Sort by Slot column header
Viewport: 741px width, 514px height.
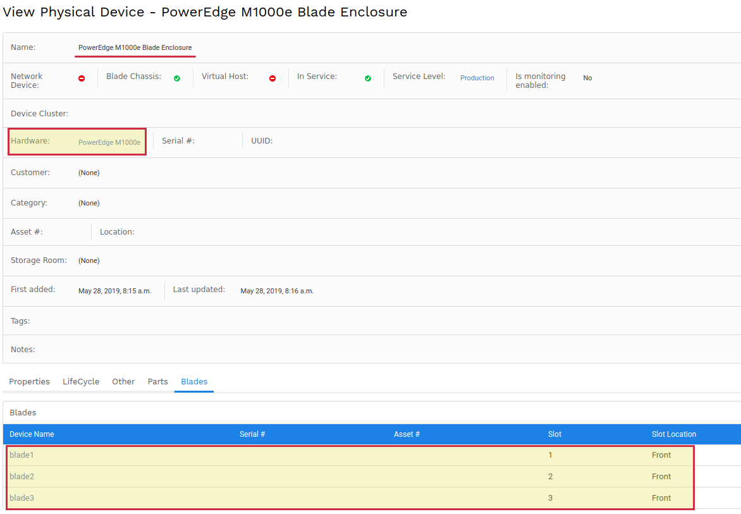coord(555,434)
